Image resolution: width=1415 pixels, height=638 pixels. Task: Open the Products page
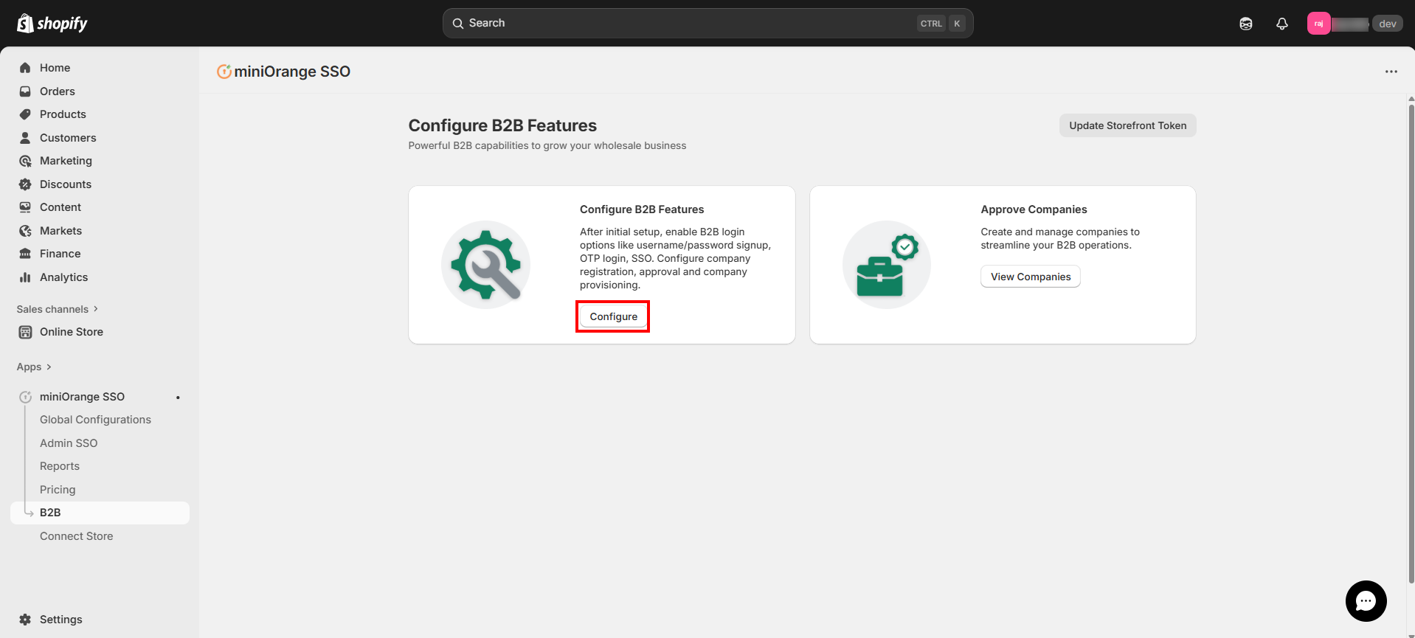tap(100, 114)
